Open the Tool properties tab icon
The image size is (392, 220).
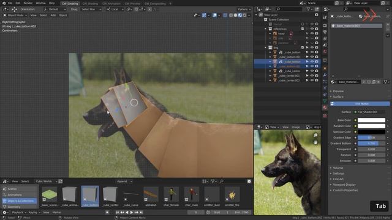tap(325, 17)
